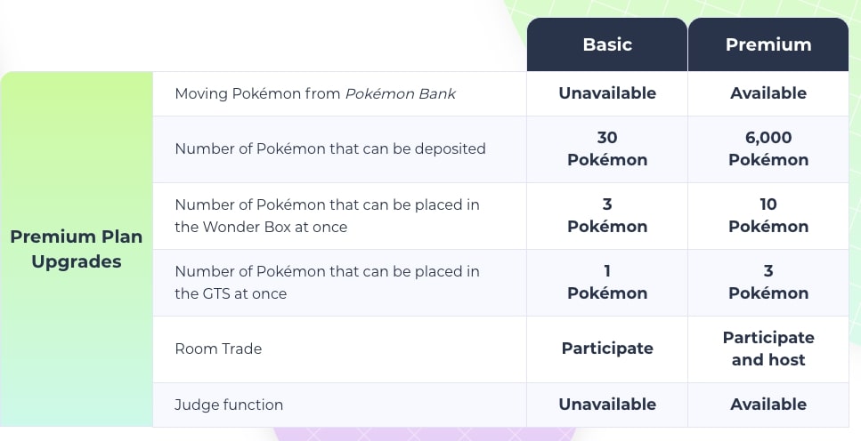Click the 10 Pokémon Premium Wonder Box cell
The height and width of the screenshot is (441, 861).
pyautogui.click(x=768, y=215)
